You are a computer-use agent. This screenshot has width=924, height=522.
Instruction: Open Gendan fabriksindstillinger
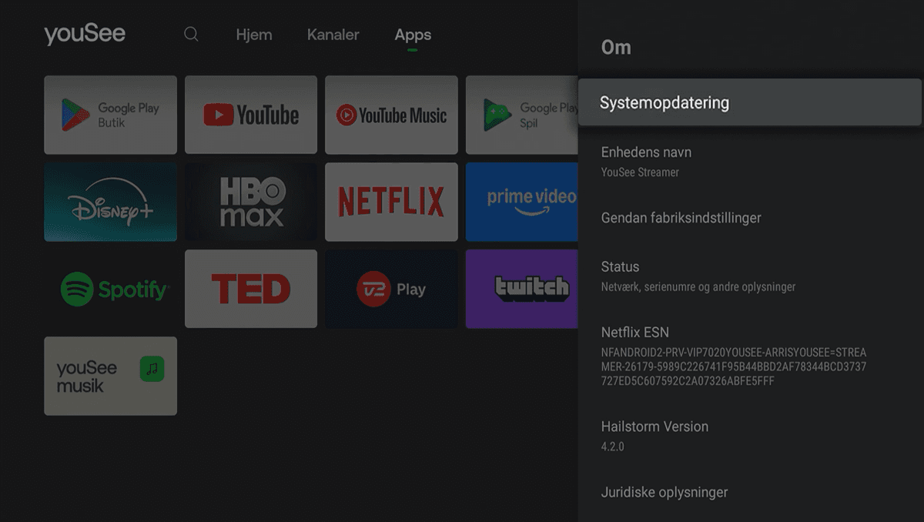coord(681,218)
